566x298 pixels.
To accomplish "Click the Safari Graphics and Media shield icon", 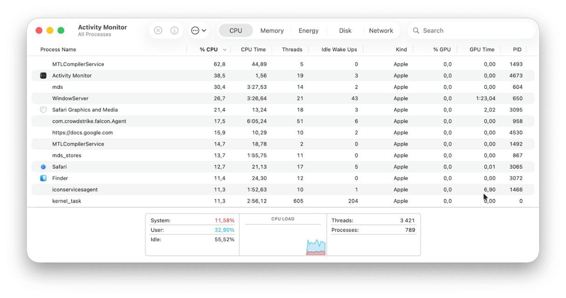I will 43,110.
